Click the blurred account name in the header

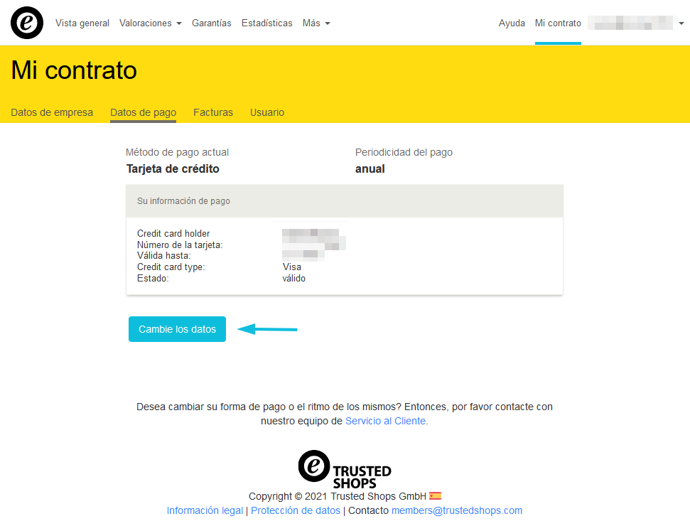(630, 23)
